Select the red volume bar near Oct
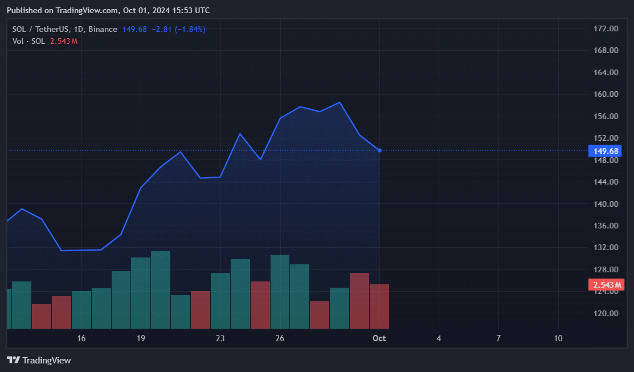 (x=379, y=305)
